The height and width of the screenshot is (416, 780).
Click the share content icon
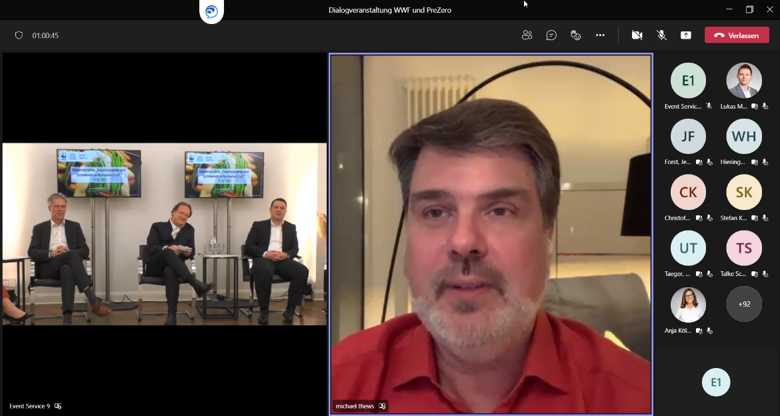(x=686, y=35)
